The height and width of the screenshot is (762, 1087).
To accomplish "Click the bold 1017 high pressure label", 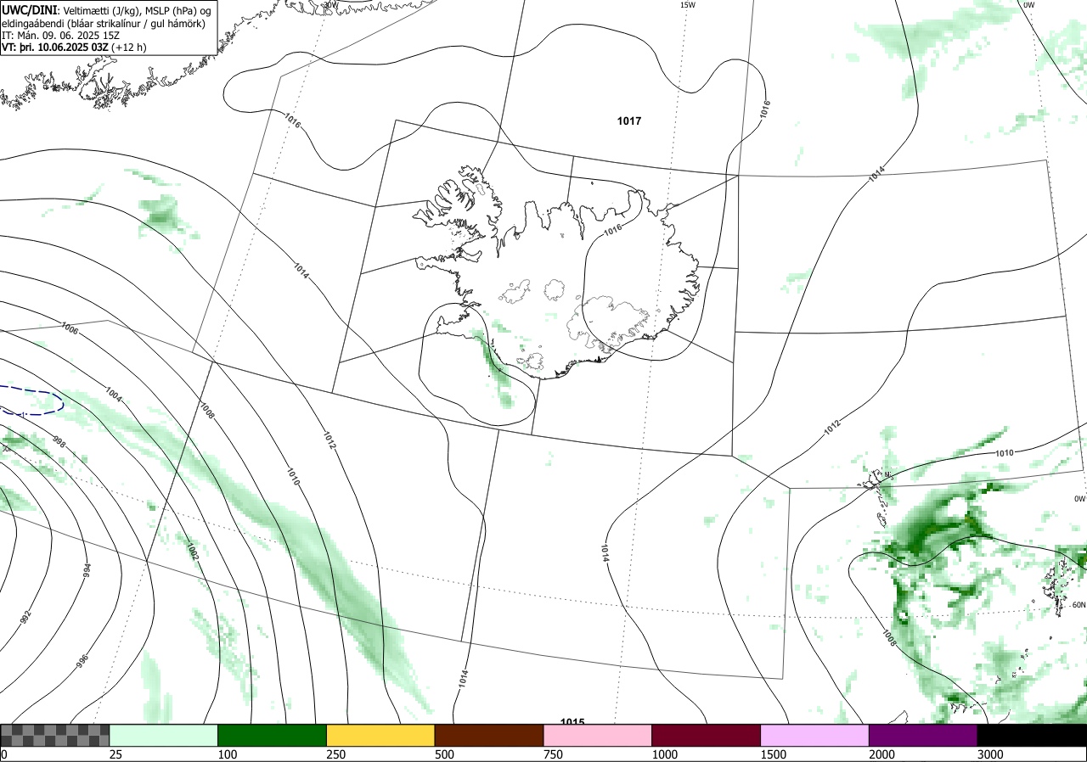I will (629, 121).
